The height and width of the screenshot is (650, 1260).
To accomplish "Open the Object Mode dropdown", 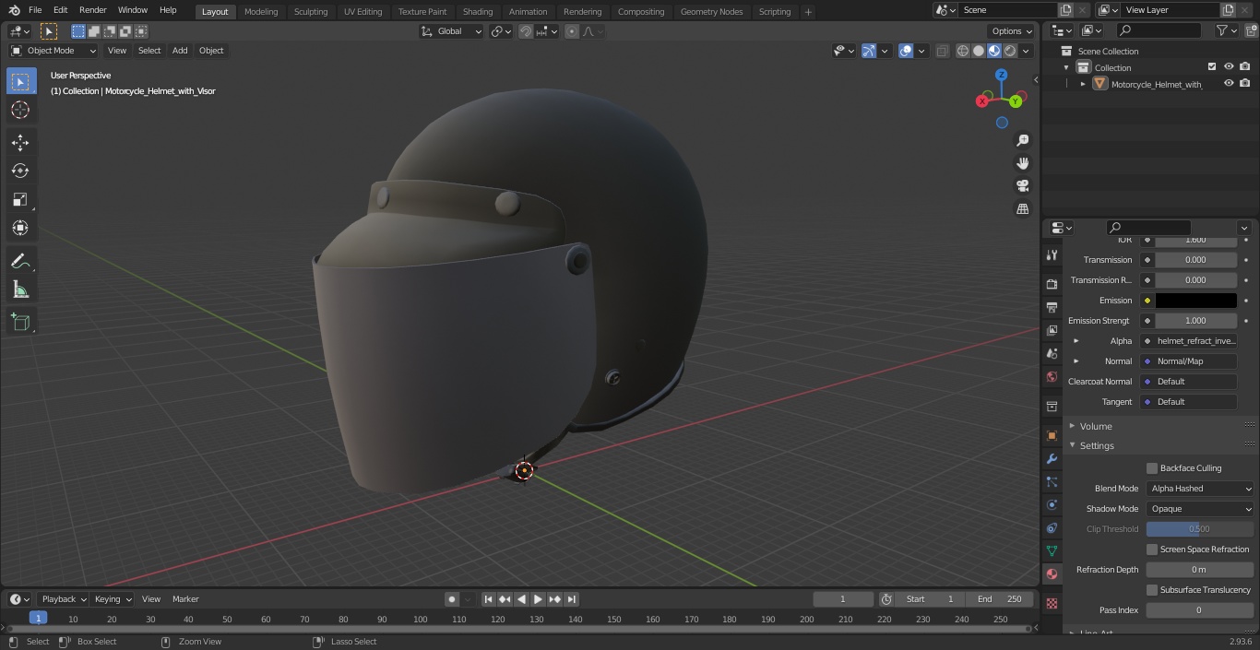I will [x=53, y=51].
